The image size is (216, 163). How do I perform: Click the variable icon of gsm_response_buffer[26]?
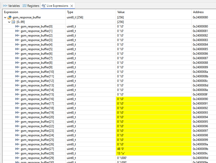[17, 144]
